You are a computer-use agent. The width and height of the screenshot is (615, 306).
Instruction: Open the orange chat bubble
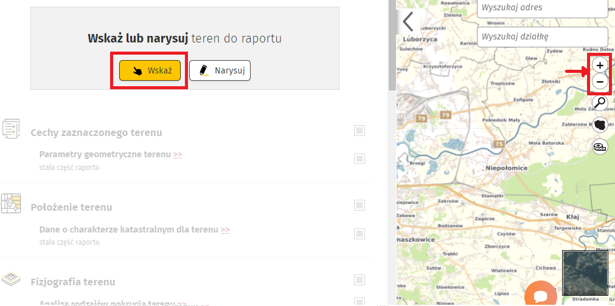[x=540, y=296]
